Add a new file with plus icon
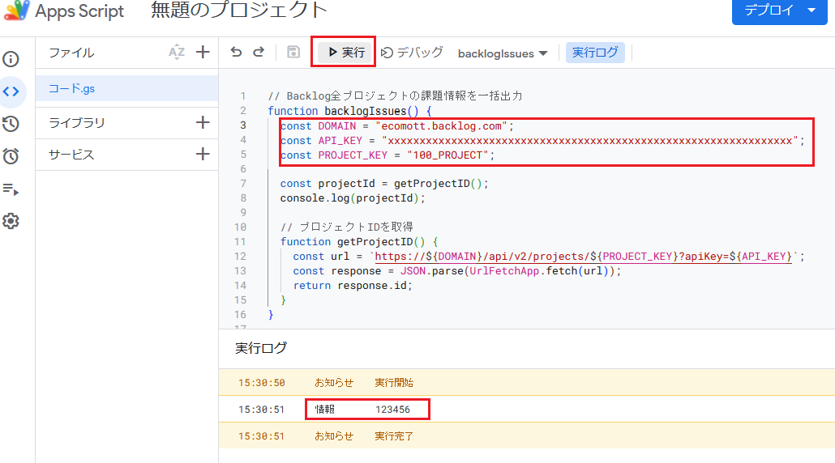The height and width of the screenshot is (463, 835). pos(203,52)
